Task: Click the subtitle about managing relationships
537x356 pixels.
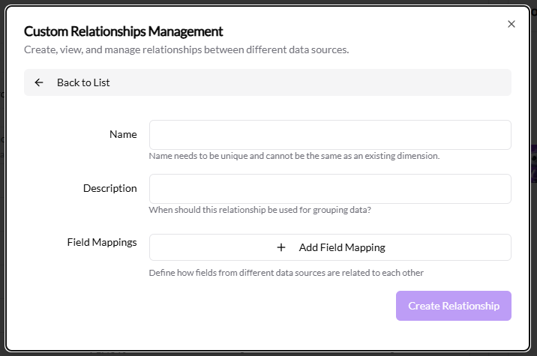Action: [x=186, y=50]
